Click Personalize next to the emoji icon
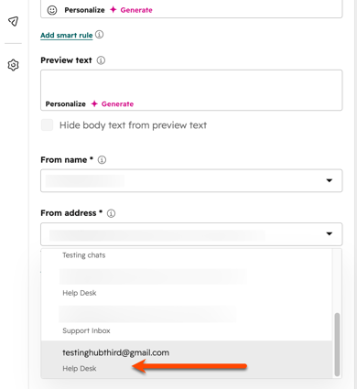Image resolution: width=357 pixels, height=389 pixels. point(84,10)
